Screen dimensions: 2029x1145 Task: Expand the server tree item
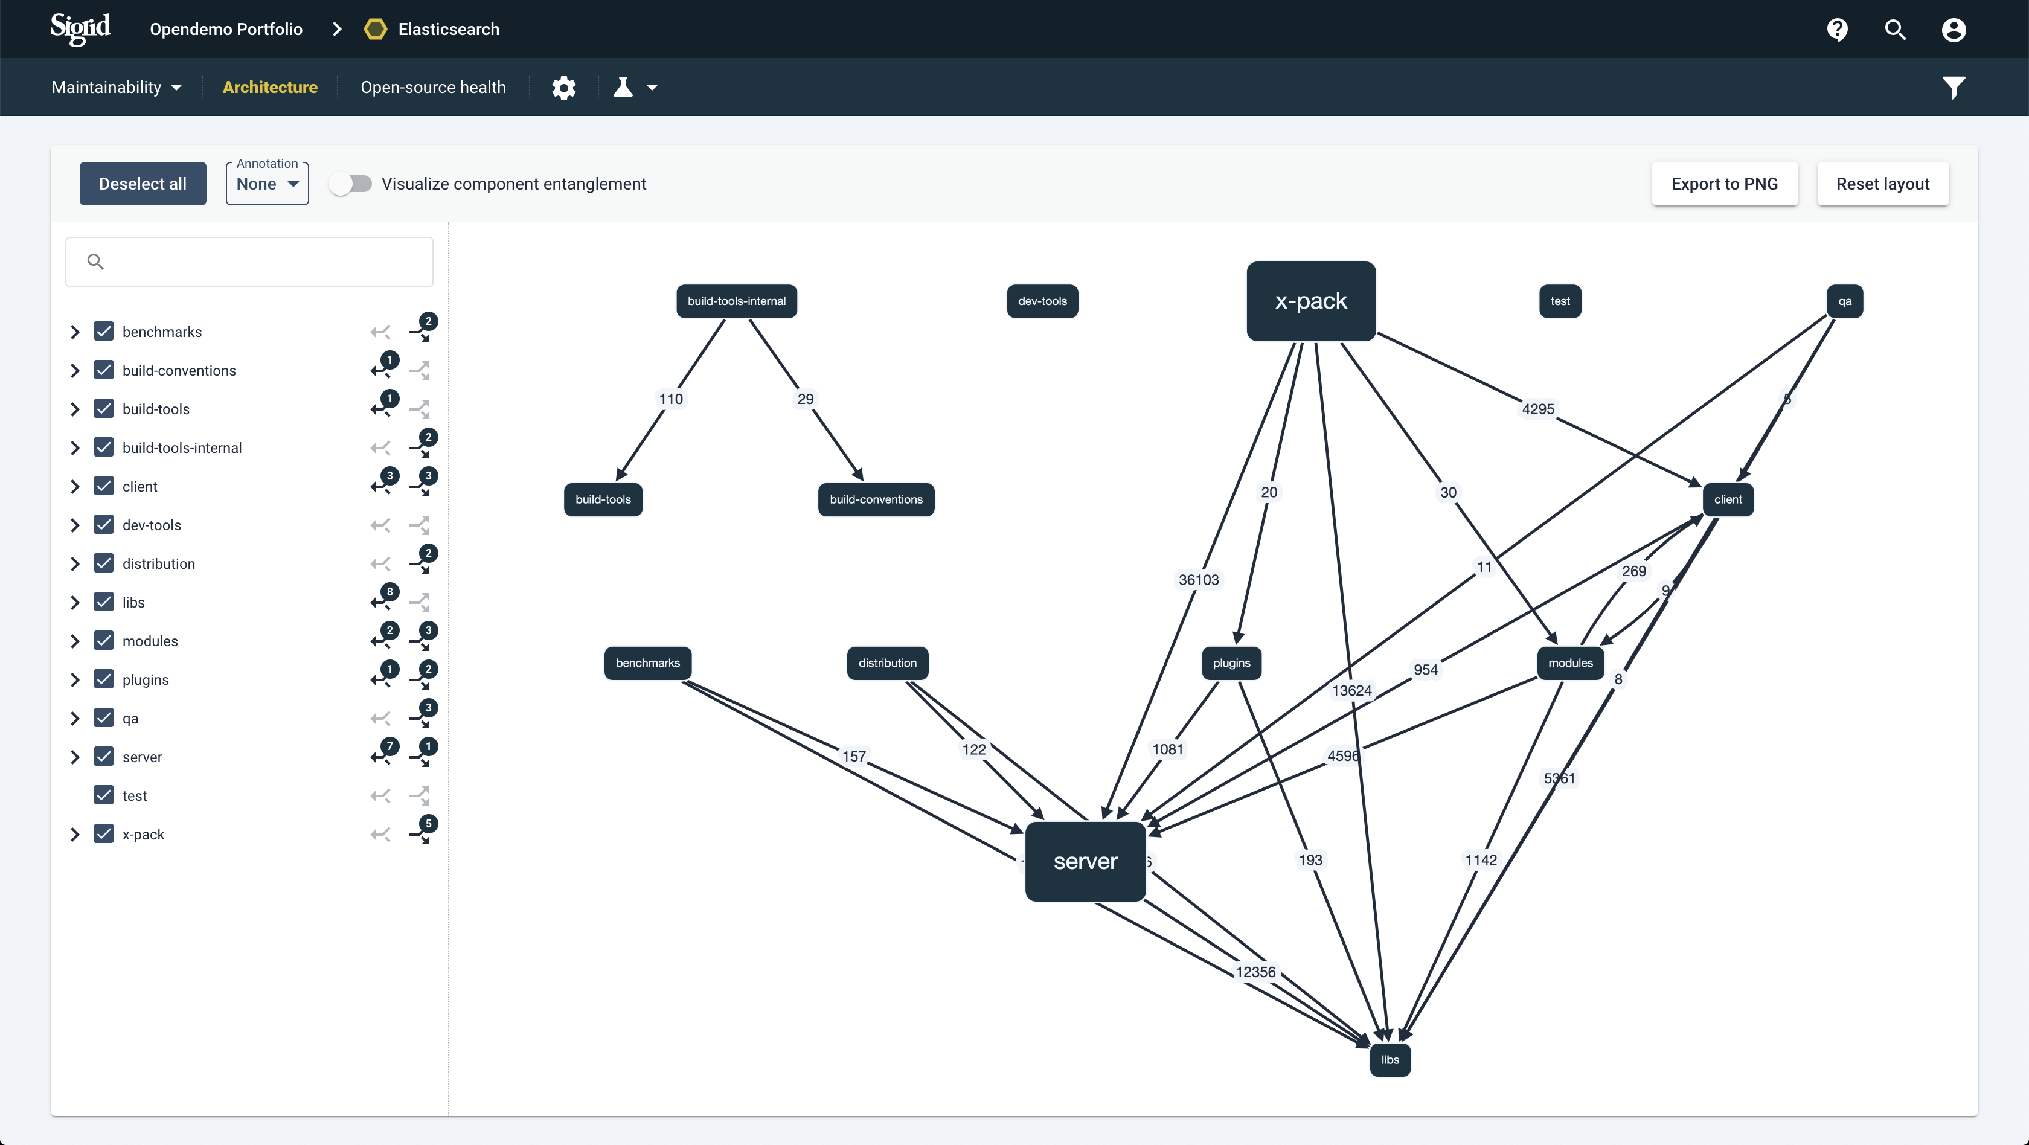coord(75,757)
